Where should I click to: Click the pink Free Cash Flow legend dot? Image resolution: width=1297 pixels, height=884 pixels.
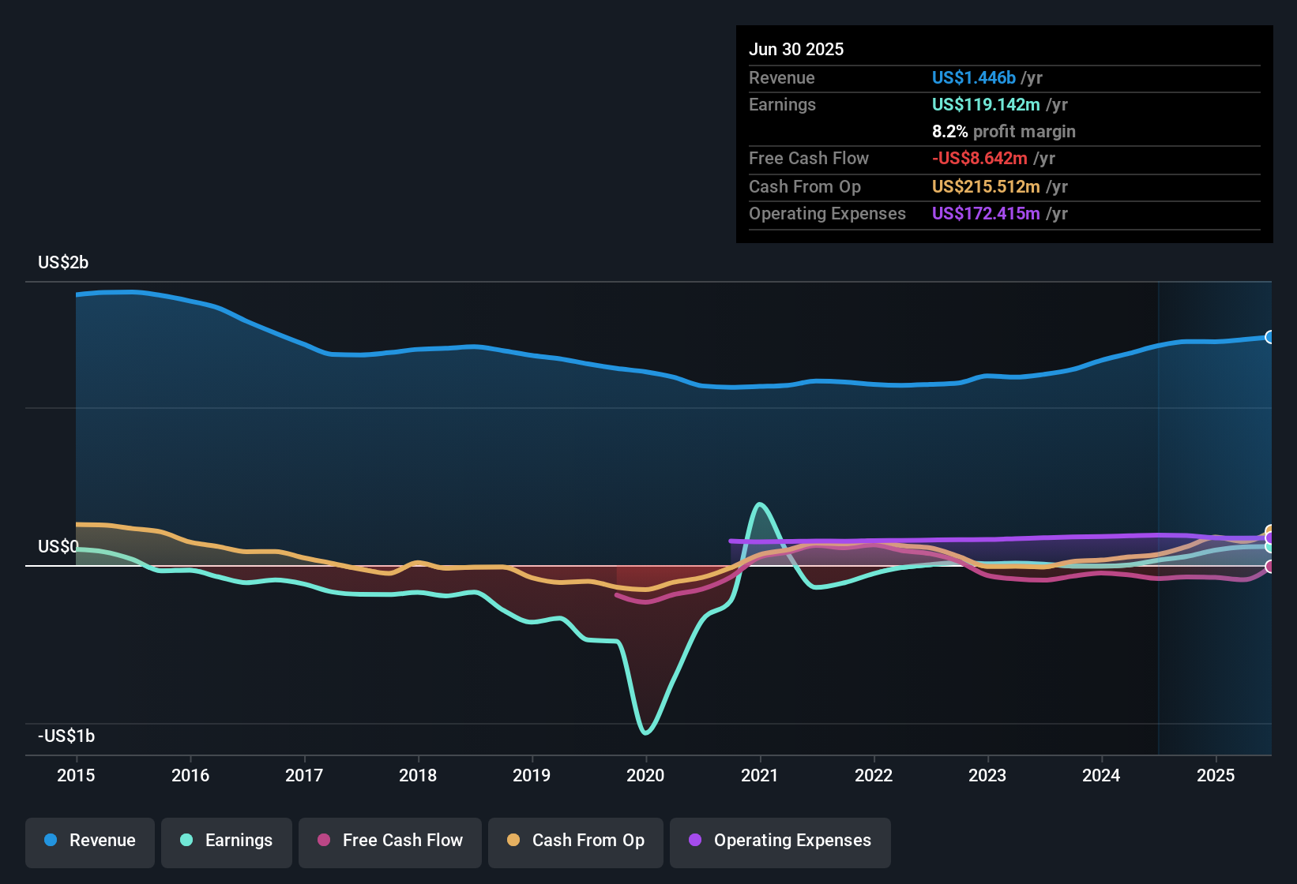323,841
